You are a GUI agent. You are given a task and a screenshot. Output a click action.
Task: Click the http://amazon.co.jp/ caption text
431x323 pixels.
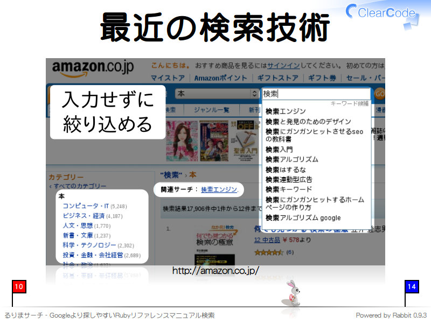coord(215,271)
